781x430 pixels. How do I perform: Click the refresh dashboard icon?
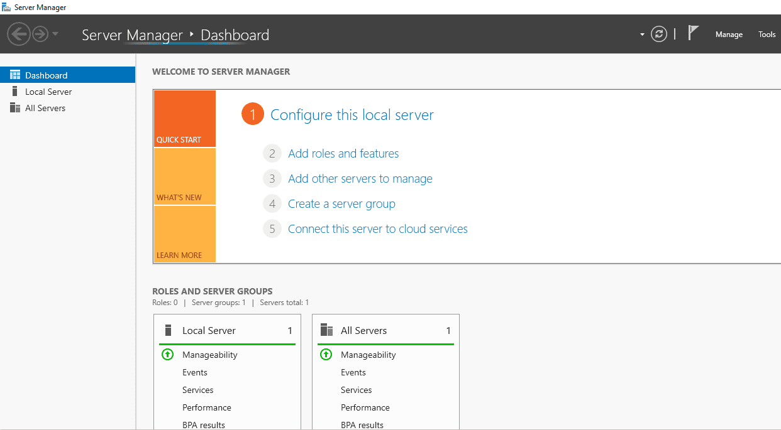[658, 35]
